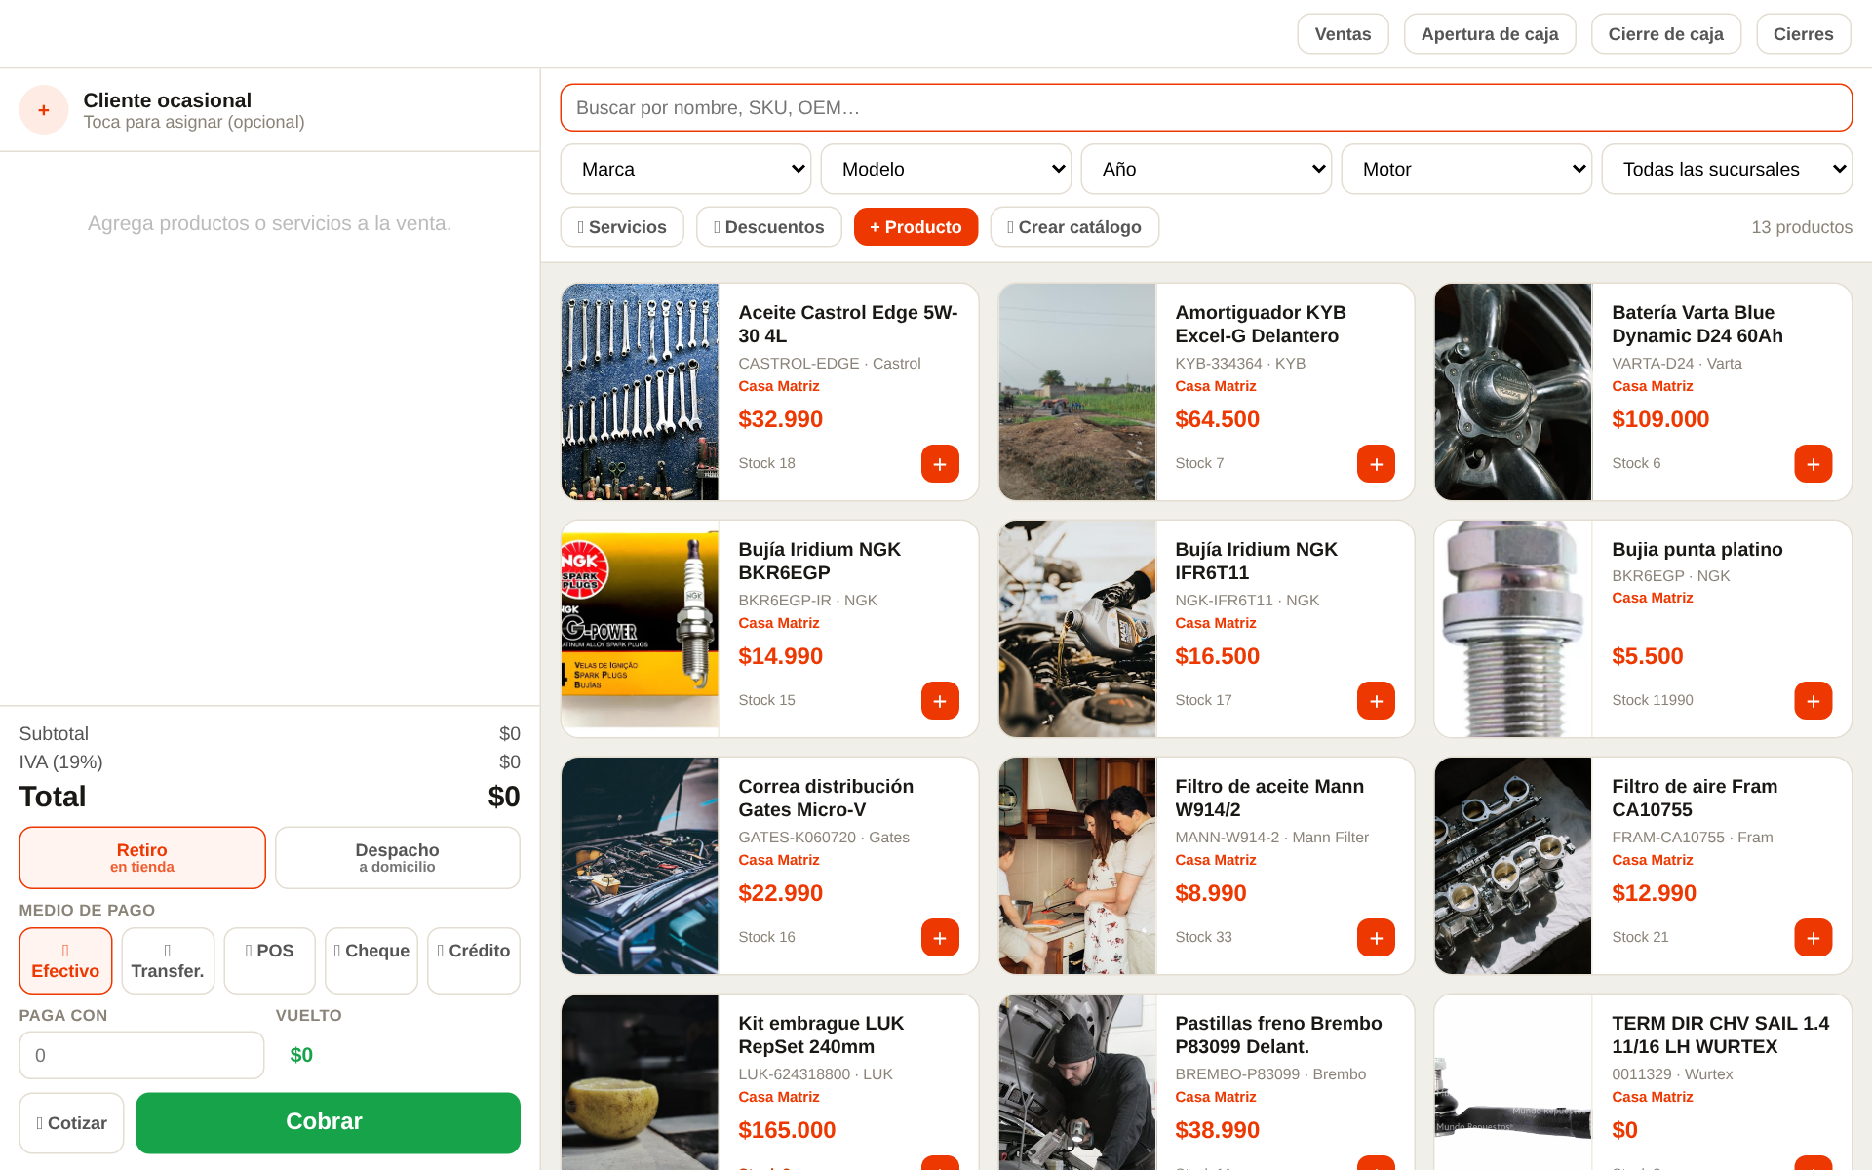
Task: Choose Transfer. as payment method
Action: point(168,960)
